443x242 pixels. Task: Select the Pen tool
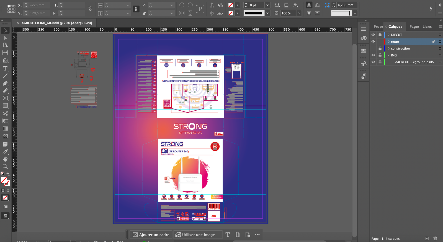[x=5, y=83]
